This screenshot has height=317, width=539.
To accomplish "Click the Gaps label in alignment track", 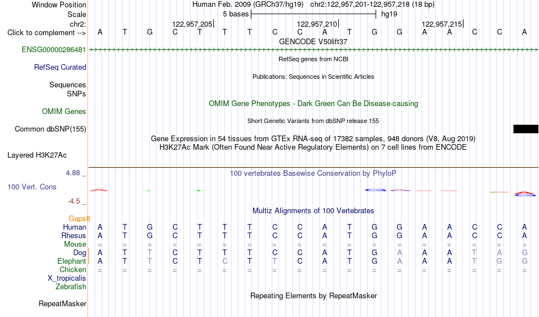I will click(x=79, y=218).
